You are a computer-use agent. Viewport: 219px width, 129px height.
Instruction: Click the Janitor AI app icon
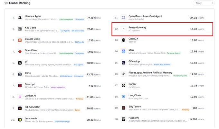pos(20,97)
